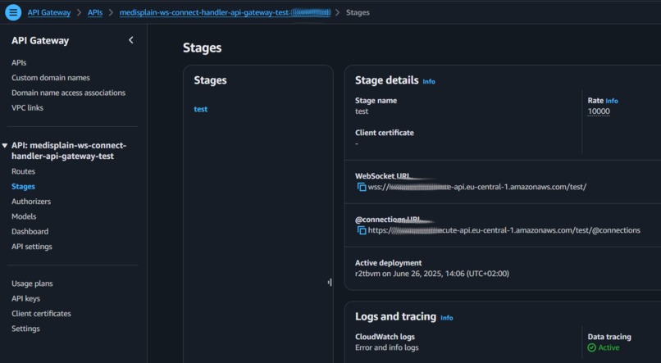Viewport: 661px width, 363px height.
Task: Open VPC links page
Action: (x=27, y=108)
